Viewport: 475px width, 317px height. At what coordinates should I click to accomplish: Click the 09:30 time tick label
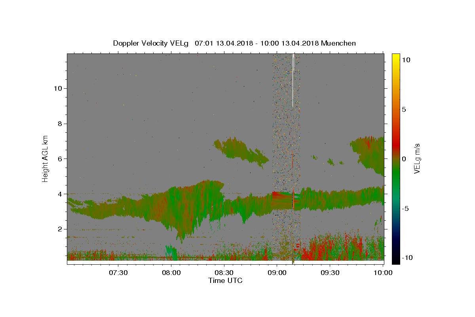click(330, 273)
